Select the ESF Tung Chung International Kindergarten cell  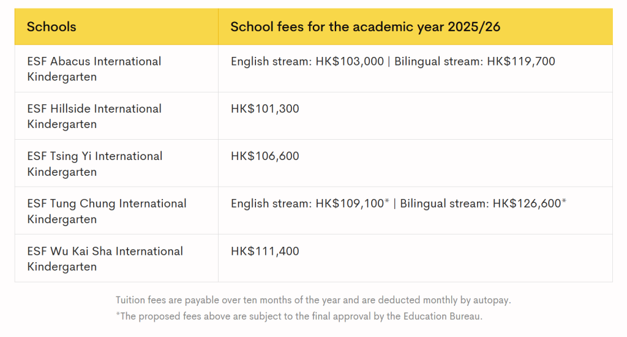pyautogui.click(x=107, y=211)
